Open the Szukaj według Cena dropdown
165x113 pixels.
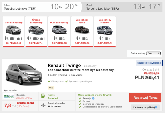(152, 53)
